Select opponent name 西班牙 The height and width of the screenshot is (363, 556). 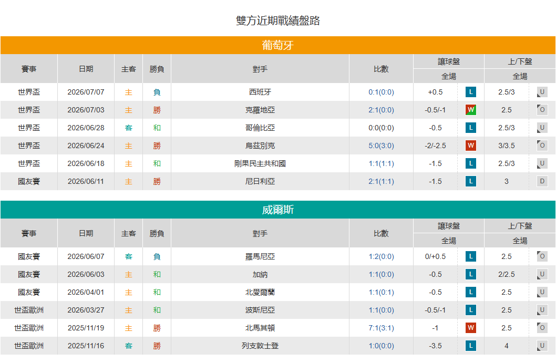pyautogui.click(x=260, y=92)
